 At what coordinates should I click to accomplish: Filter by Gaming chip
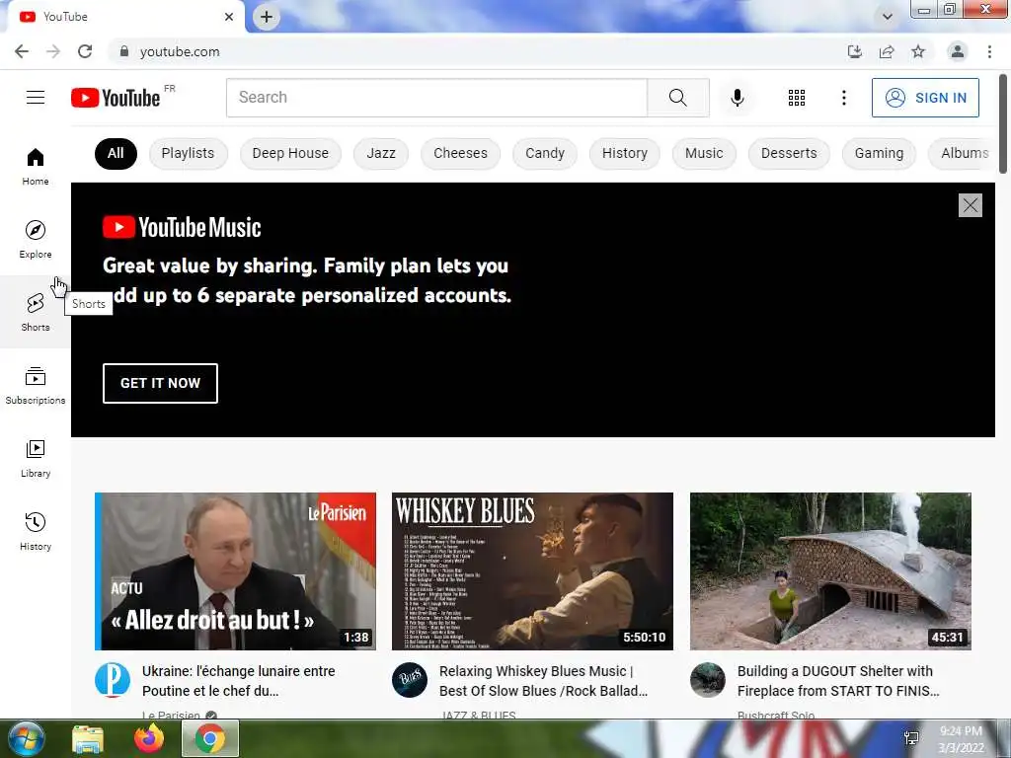[879, 153]
